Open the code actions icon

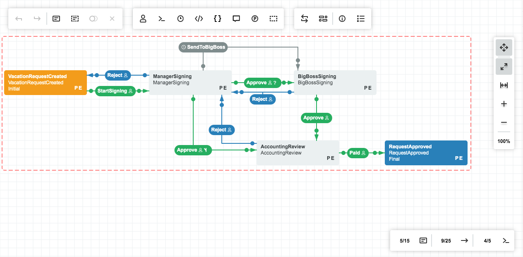tap(199, 19)
